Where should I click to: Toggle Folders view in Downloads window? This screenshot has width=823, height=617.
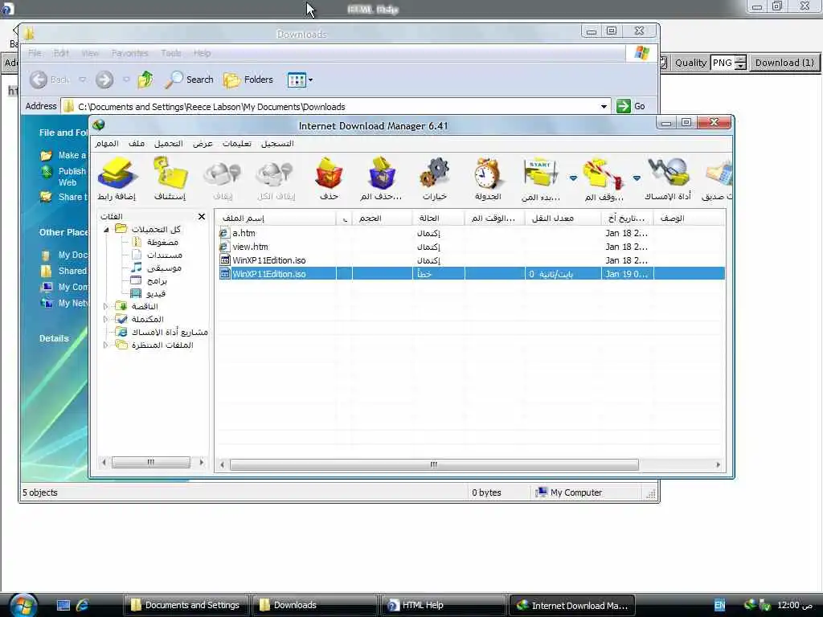click(x=248, y=80)
